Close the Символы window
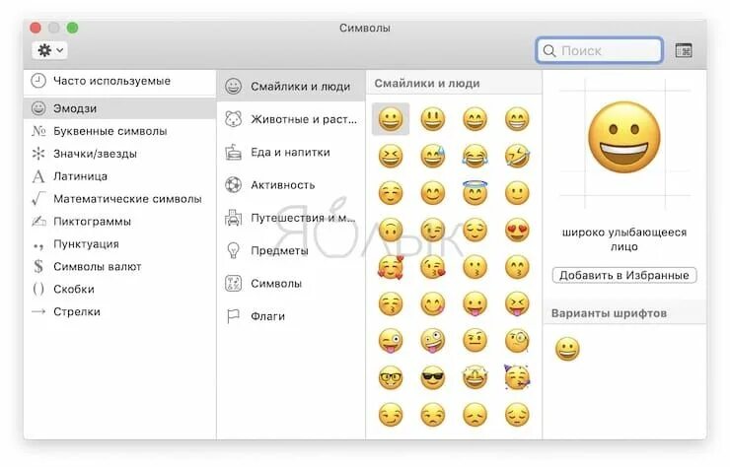Screen dimensions: 730x467 point(36,28)
